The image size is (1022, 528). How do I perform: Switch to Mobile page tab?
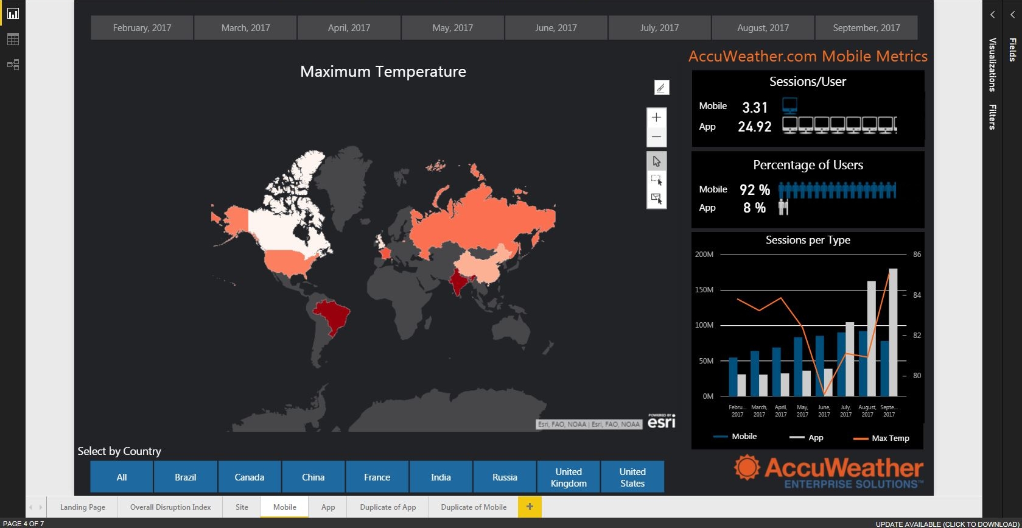click(x=285, y=507)
